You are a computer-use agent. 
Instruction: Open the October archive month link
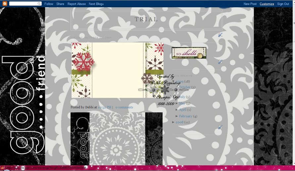[x=185, y=87]
